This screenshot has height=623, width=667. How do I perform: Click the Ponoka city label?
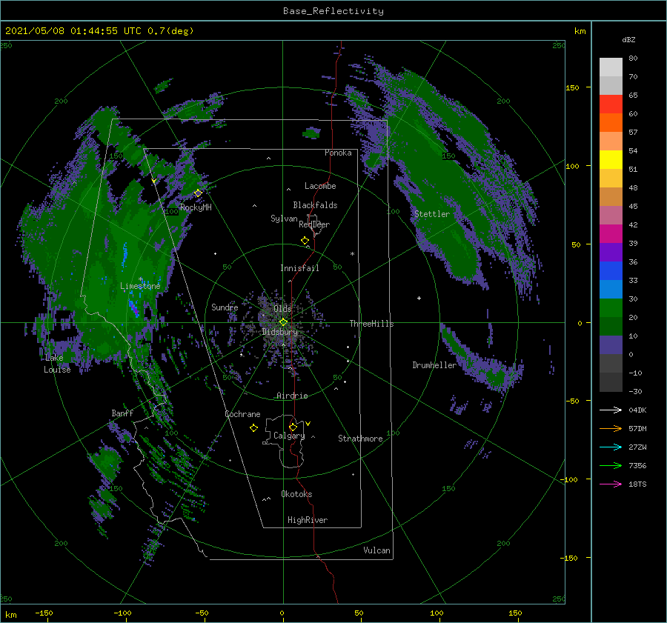click(x=338, y=153)
